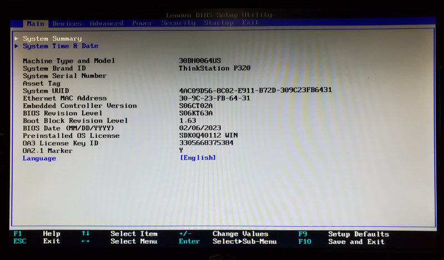Go to the Power tab
Viewport: 444px width, 260px height.
(x=143, y=23)
